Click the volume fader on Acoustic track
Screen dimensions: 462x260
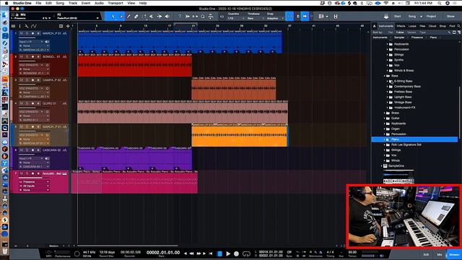coord(30,178)
